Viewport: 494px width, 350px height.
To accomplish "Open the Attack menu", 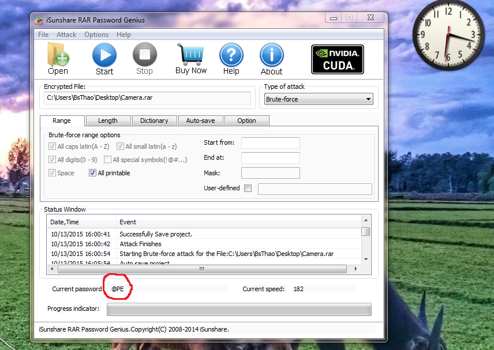I will (x=66, y=35).
